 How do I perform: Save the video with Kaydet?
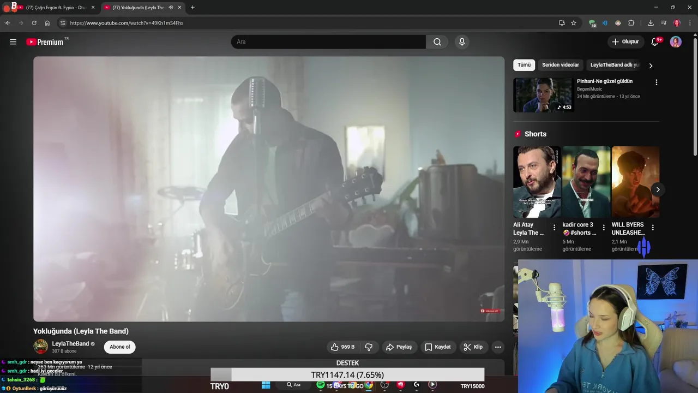[x=438, y=347]
